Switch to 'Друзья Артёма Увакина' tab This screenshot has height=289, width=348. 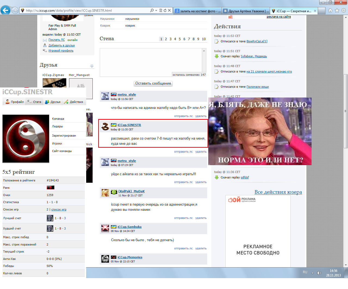[246, 11]
